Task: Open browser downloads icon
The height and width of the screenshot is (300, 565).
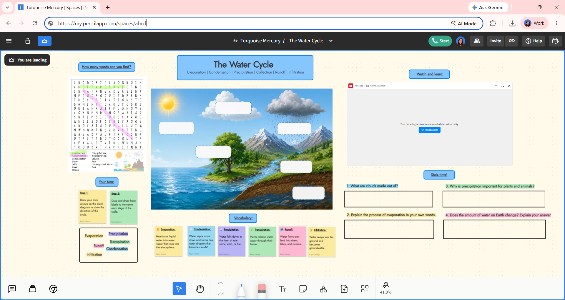Action: [512, 23]
